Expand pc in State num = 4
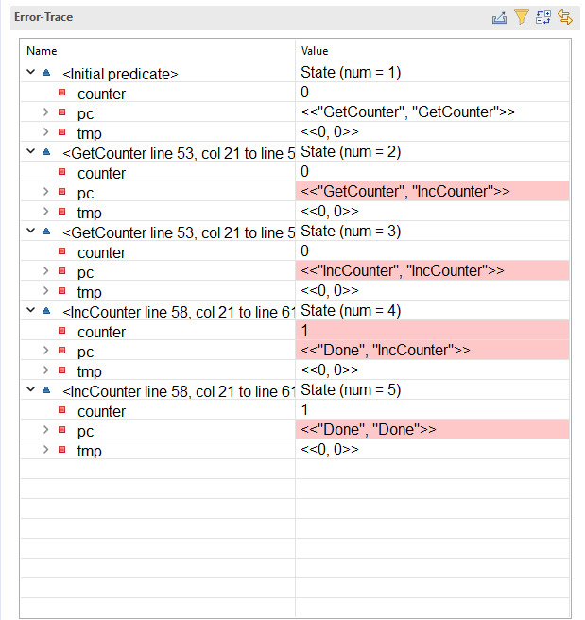Viewport: 585px width, 620px height. 46,350
